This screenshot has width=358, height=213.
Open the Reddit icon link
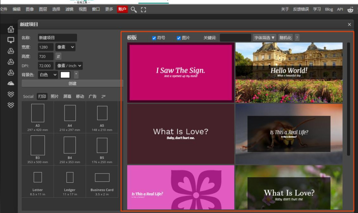[350, 9]
